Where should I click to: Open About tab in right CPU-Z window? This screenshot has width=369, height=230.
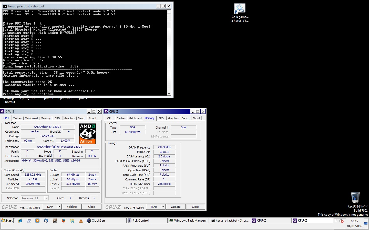point(196,118)
